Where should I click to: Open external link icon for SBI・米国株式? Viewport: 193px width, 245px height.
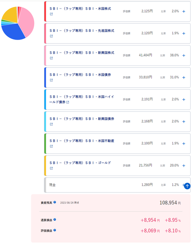coord(51,14)
